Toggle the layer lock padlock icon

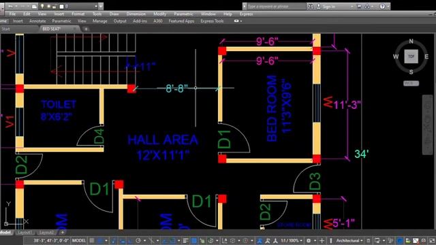pyautogui.click(x=54, y=6)
